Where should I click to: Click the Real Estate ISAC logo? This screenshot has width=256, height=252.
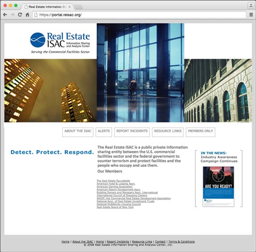point(60,43)
